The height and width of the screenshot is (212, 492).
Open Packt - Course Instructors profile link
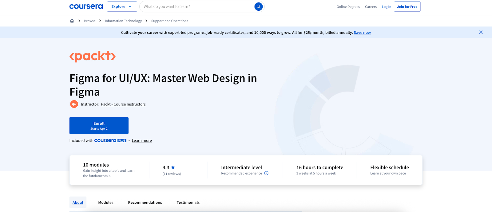point(123,104)
